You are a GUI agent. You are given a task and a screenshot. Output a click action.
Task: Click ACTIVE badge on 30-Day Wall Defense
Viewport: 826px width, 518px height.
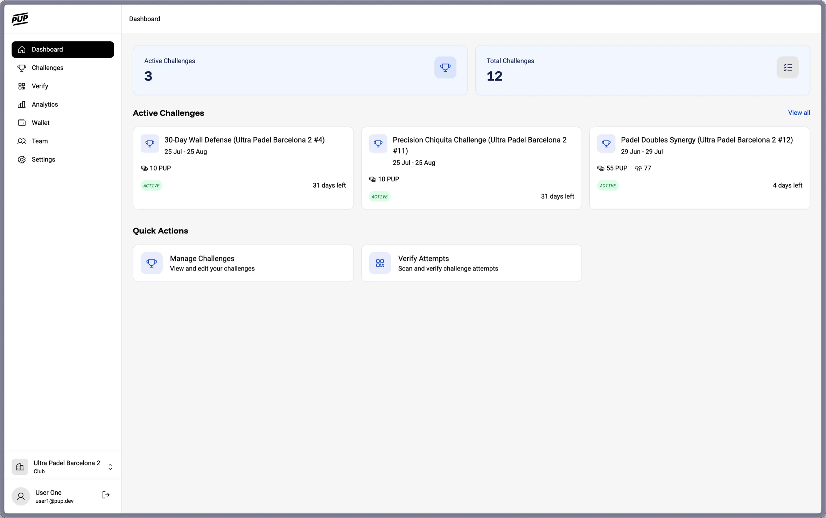pyautogui.click(x=152, y=186)
